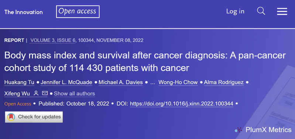The width and height of the screenshot is (295, 139).
Task: Go to The Innovation journal home
Action: click(24, 12)
